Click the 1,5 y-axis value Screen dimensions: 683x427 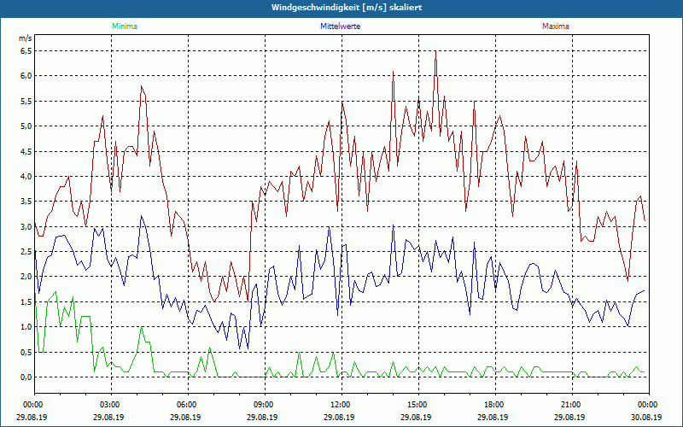point(26,301)
